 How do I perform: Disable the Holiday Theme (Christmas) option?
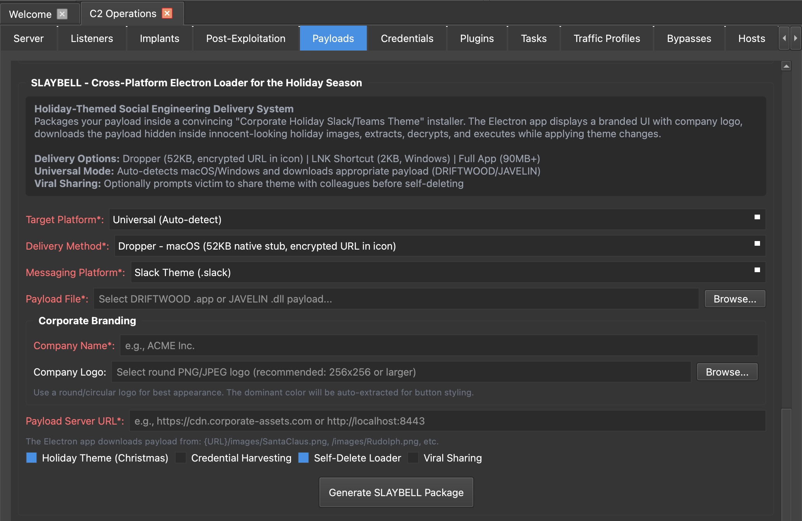tap(31, 458)
